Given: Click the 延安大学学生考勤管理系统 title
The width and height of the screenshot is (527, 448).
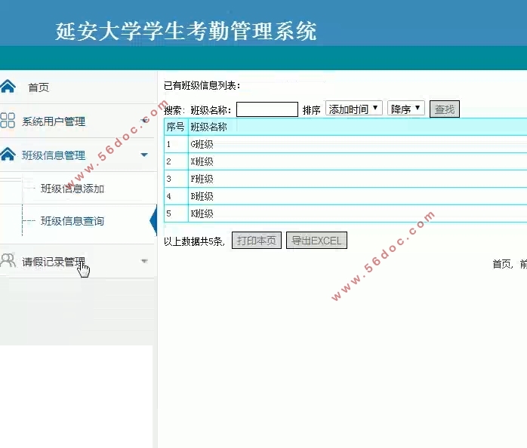Looking at the screenshot, I should pos(186,32).
